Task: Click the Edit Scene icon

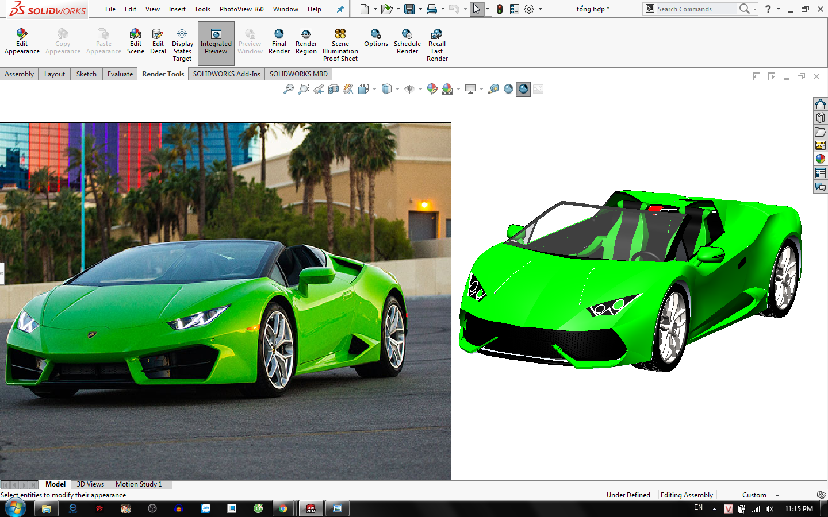Action: click(136, 41)
